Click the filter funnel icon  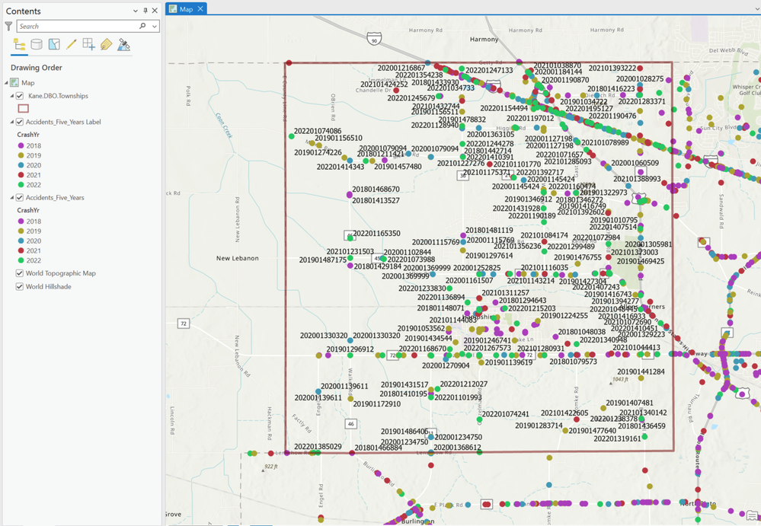coord(8,26)
